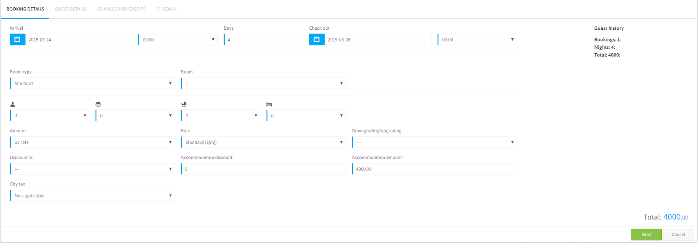Image resolution: width=698 pixels, height=243 pixels.
Task: Open the Check out calendar picker
Action: point(317,40)
